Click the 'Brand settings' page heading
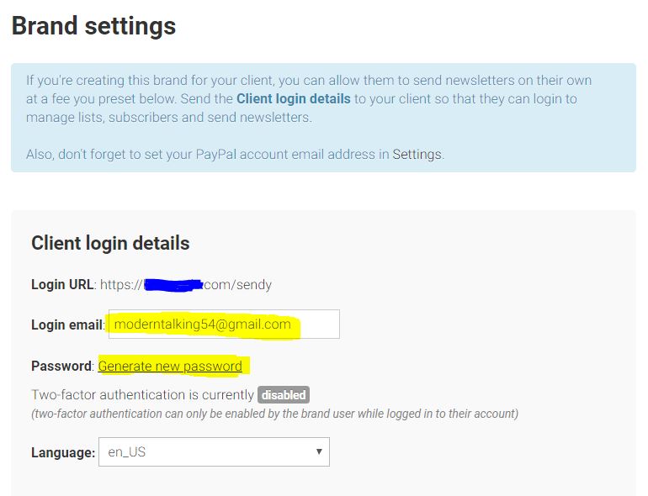 coord(93,26)
